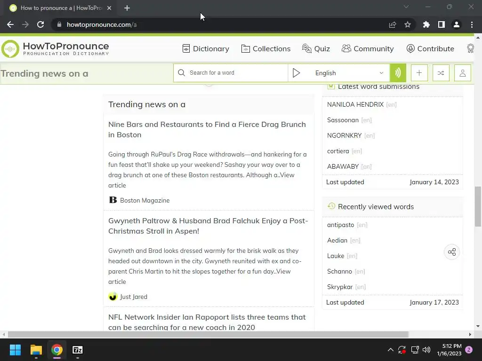Open the Chrome profile avatar icon
This screenshot has height=361, width=482.
[456, 24]
